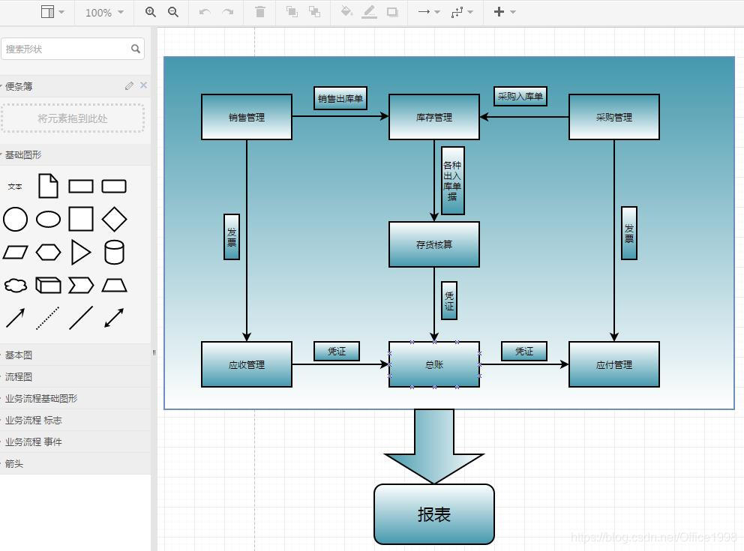Close the 便条簿 scratchpad section
The height and width of the screenshot is (551, 744).
click(x=143, y=85)
